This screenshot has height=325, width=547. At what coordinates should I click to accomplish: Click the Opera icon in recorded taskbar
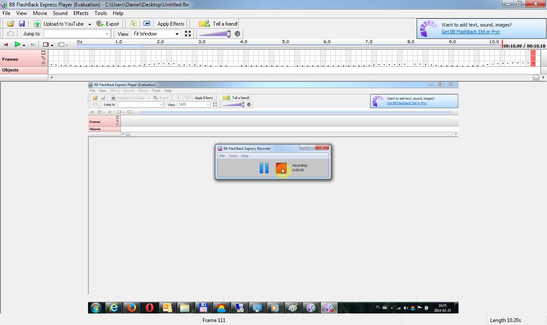click(150, 307)
